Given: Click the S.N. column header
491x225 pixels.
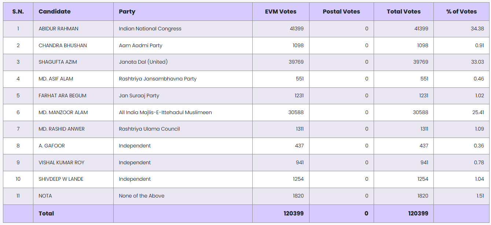Looking at the screenshot, I should (18, 11).
